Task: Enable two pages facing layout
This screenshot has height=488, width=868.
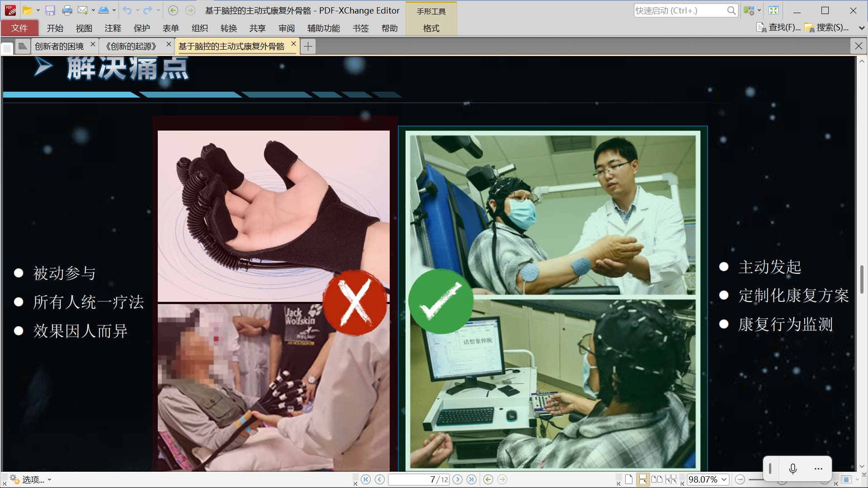Action: pyautogui.click(x=656, y=479)
